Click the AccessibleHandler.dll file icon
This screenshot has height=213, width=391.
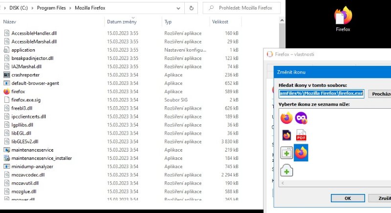[x=7, y=33]
